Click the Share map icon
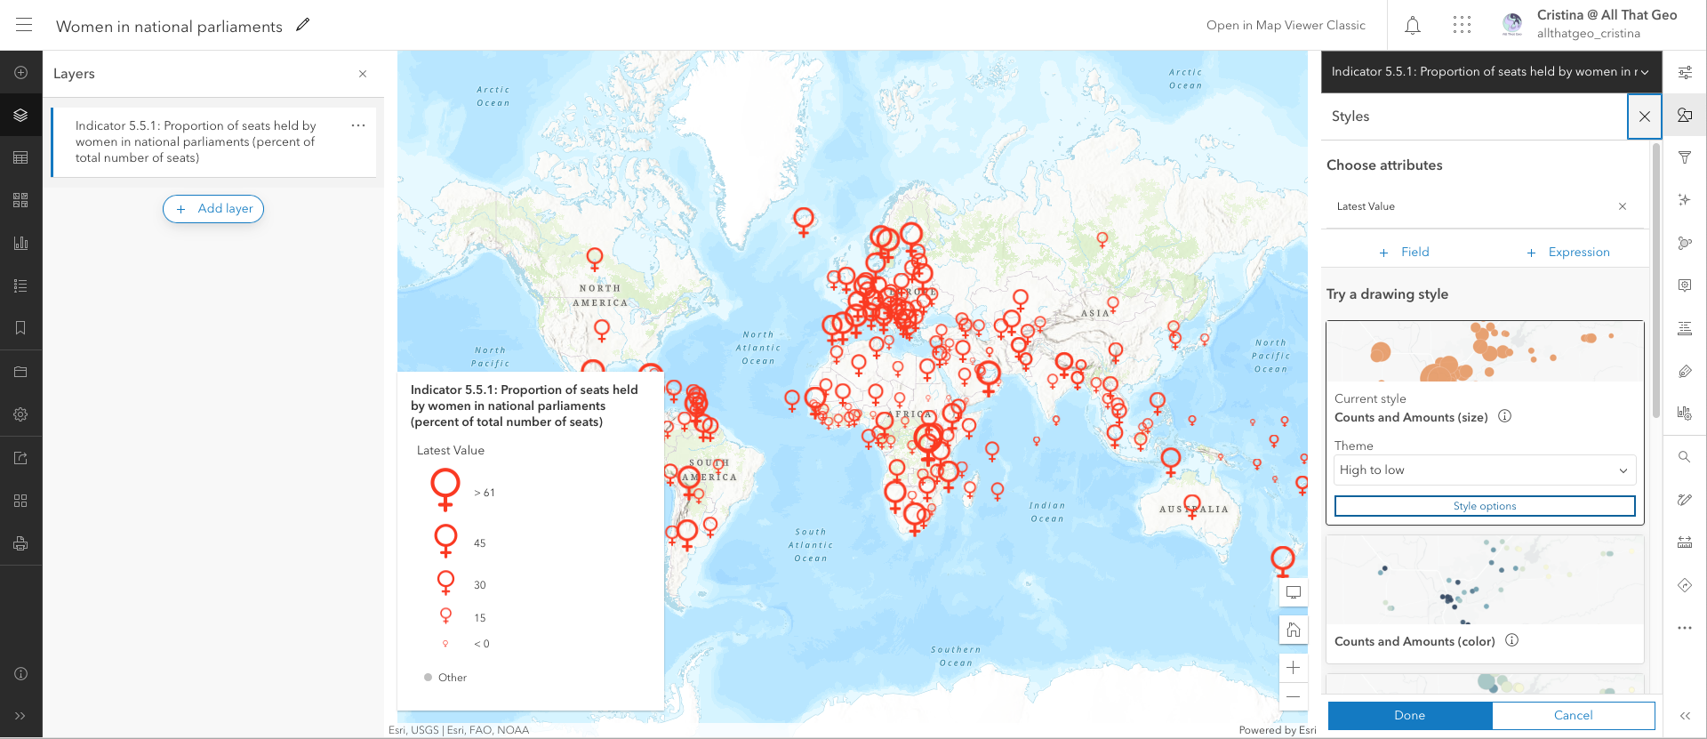The width and height of the screenshot is (1707, 739). point(20,458)
